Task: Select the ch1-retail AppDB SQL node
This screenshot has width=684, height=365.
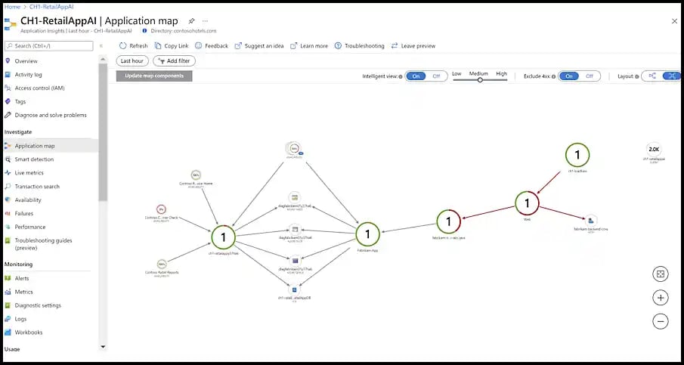Action: tap(295, 289)
